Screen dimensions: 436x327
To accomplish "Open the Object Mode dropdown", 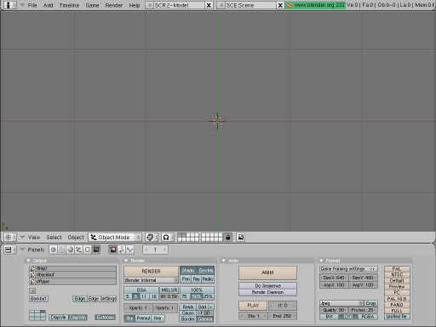I will point(115,237).
